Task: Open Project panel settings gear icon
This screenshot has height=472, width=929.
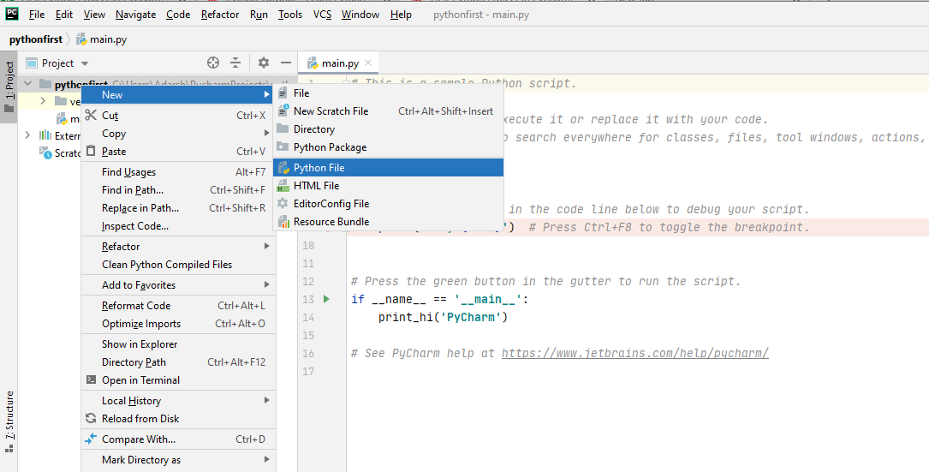Action: pos(264,63)
